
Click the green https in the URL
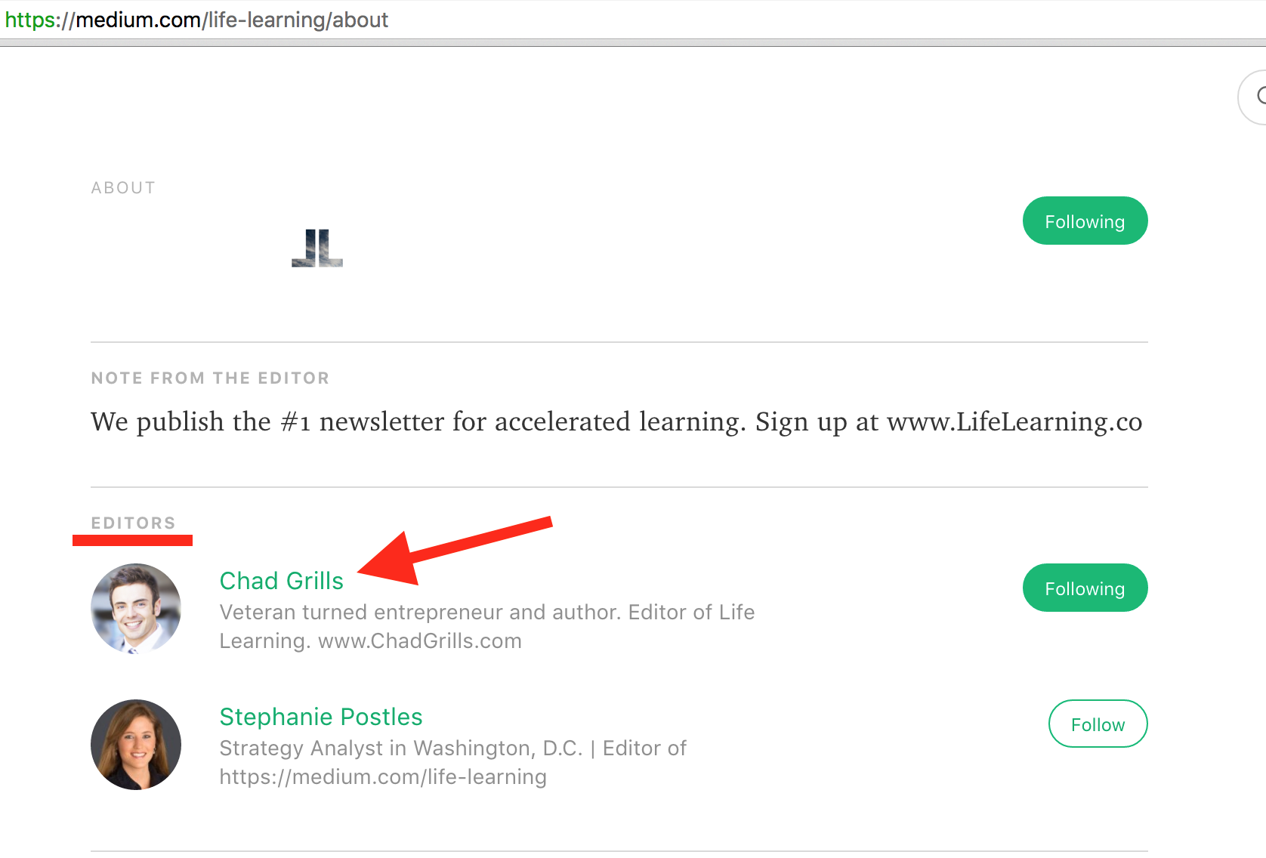30,20
